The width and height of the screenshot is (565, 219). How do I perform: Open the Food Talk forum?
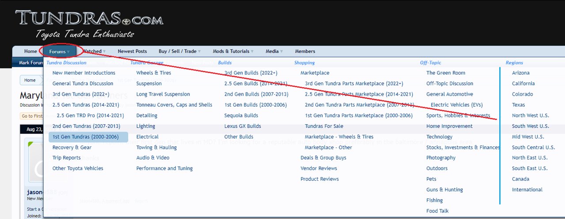pos(437,211)
